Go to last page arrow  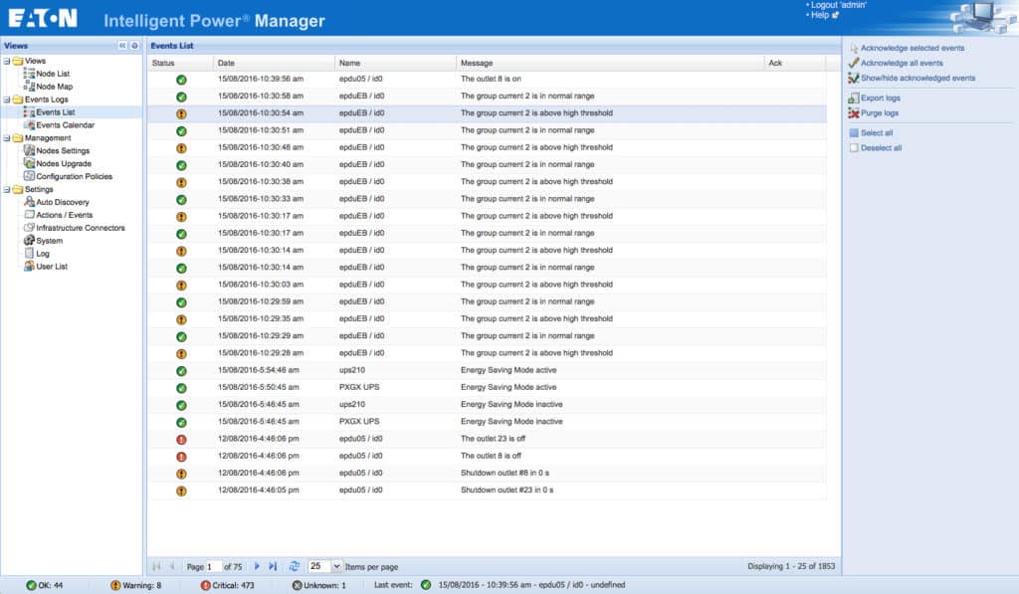tap(273, 567)
